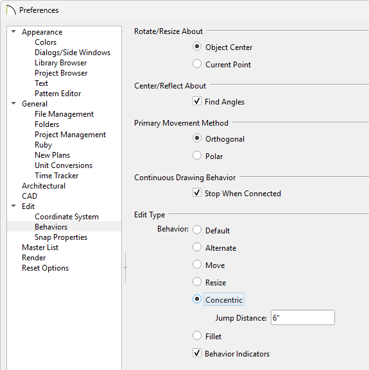This screenshot has height=370, width=369.
Task: Toggle Stop When Connected checkbox
Action: pos(197,193)
